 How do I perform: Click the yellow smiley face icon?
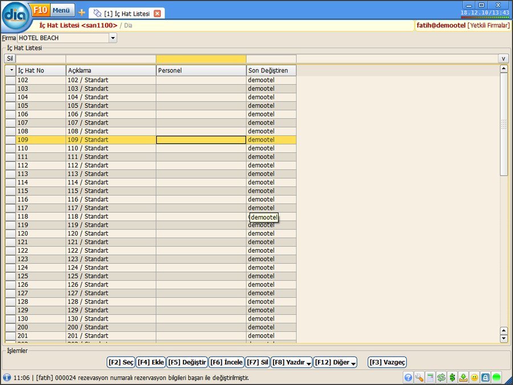coord(474,378)
